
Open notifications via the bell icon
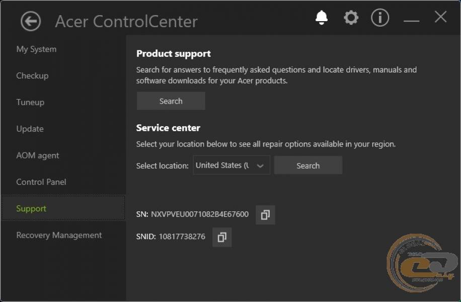(322, 18)
